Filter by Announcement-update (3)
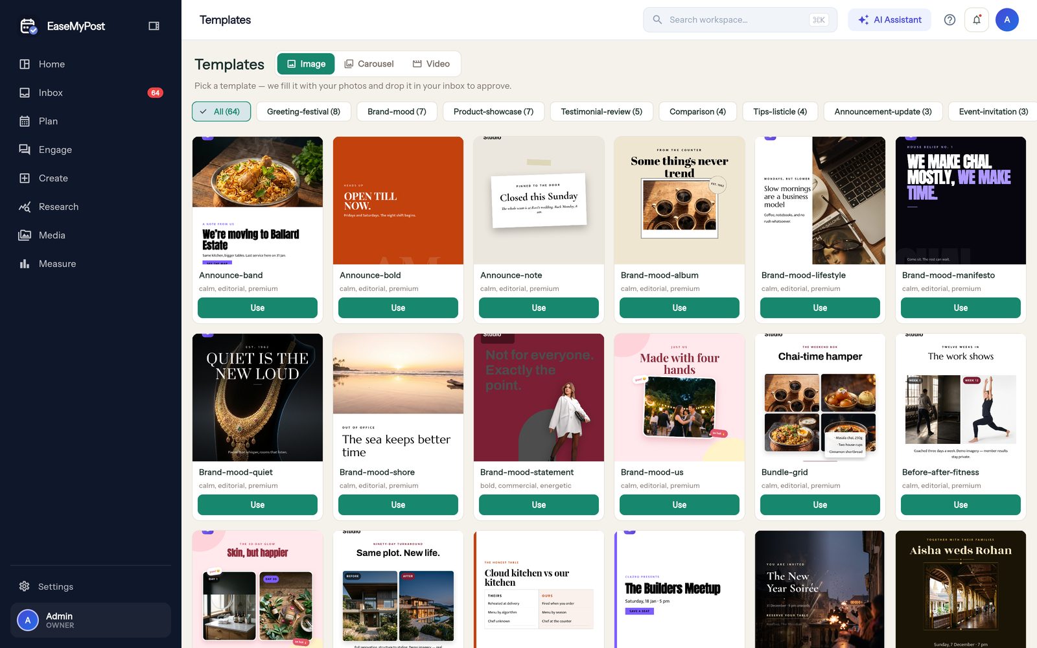The image size is (1037, 648). click(883, 111)
